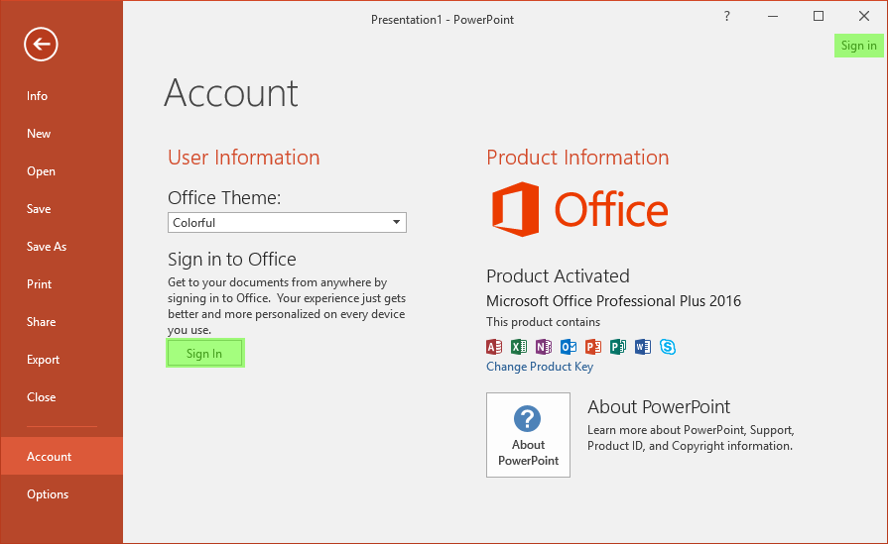This screenshot has height=544, width=888.
Task: Click the User Information heading
Action: click(x=244, y=158)
